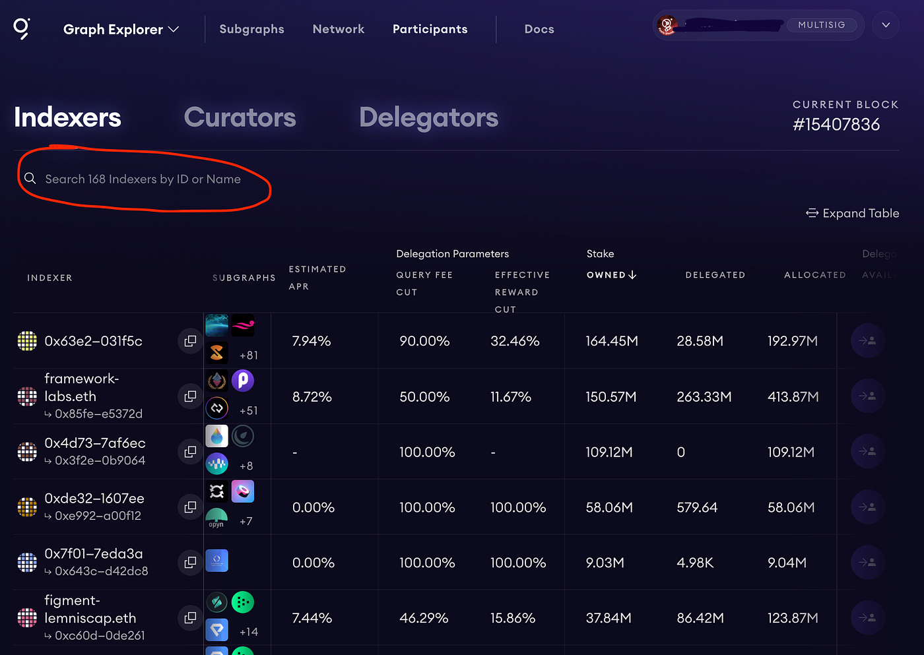Toggle sorting on the ESTIMATED APR column

click(x=317, y=278)
